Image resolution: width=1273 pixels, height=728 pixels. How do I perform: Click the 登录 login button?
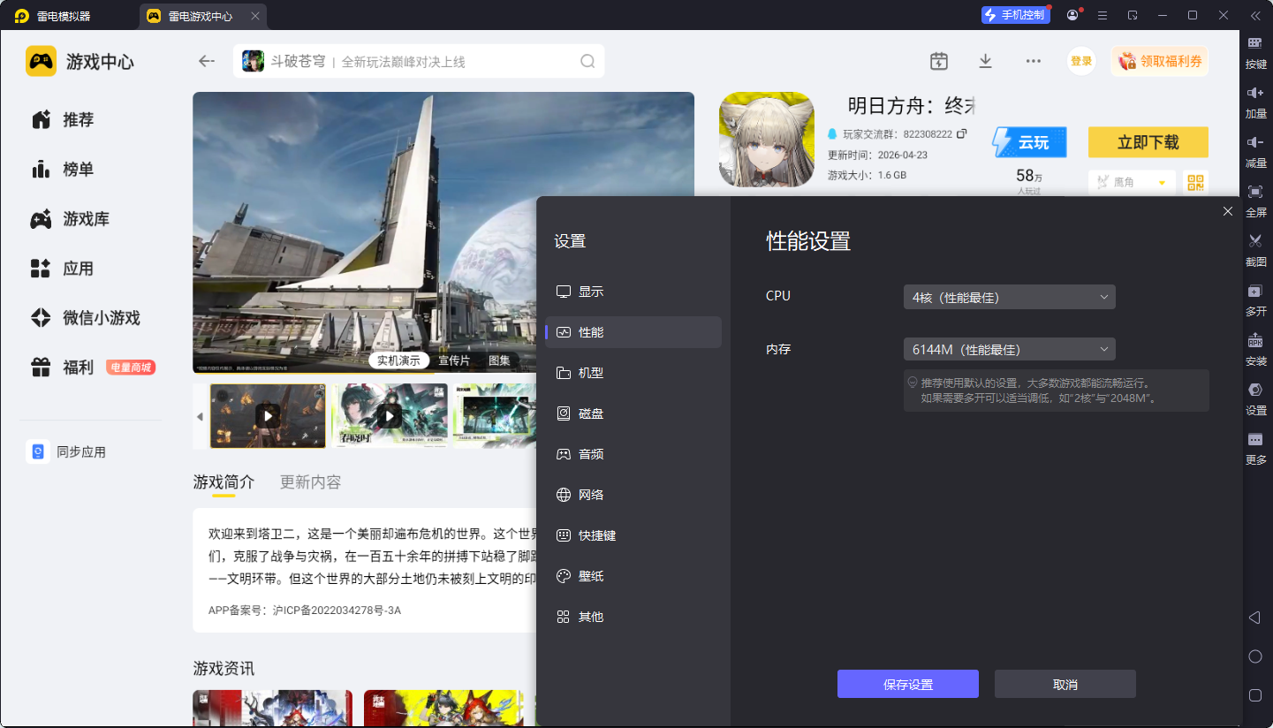1081,61
